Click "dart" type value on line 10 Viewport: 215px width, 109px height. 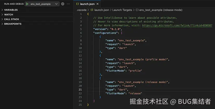[x=122, y=48]
